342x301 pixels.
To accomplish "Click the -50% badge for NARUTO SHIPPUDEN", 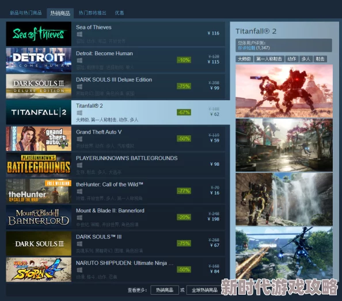I will pos(184,269).
